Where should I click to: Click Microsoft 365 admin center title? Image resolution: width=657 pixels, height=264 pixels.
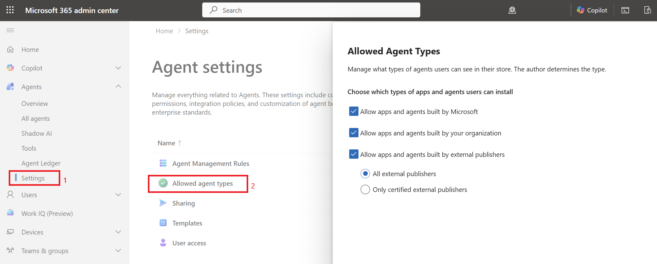click(72, 11)
